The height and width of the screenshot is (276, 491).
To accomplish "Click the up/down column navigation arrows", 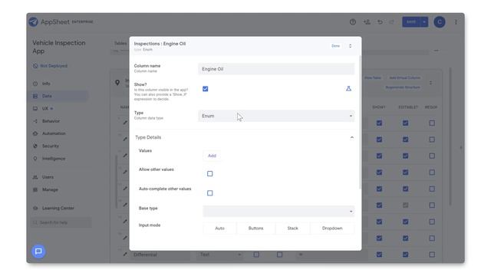I will [350, 46].
